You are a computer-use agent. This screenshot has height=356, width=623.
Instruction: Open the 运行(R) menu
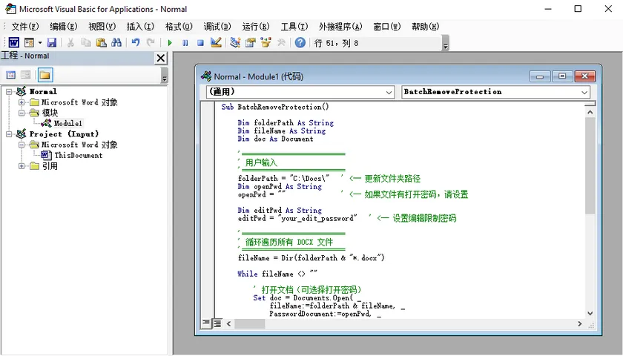click(x=256, y=27)
